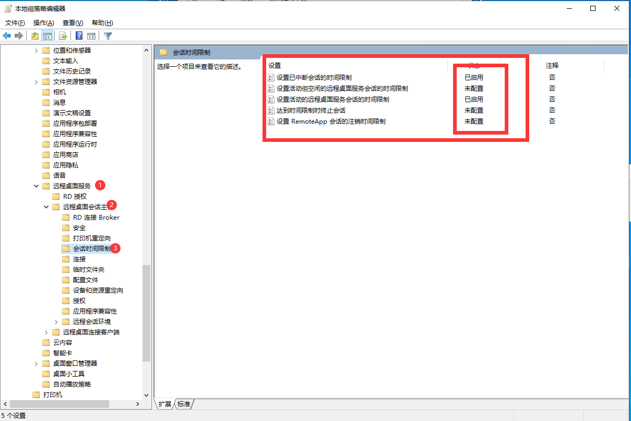Open the 操作(A) menu
This screenshot has height=421, width=631.
pos(43,23)
